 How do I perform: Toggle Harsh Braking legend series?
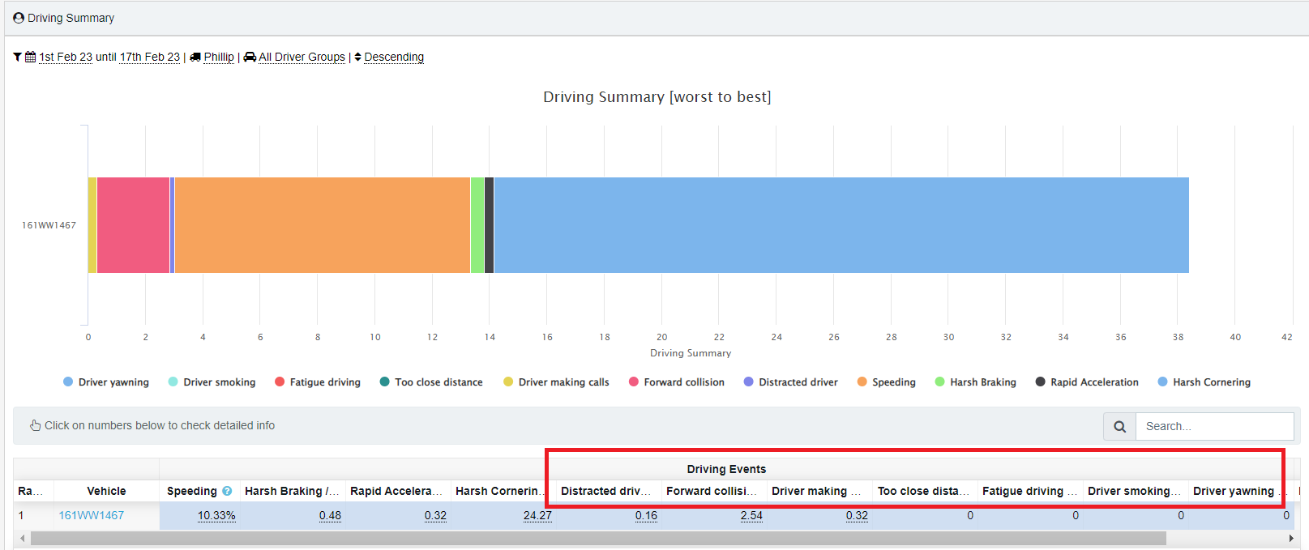tap(976, 382)
